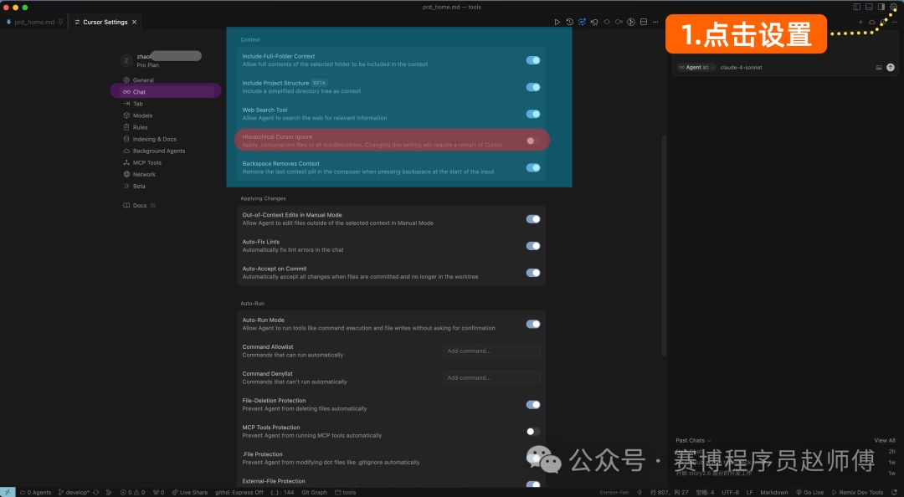This screenshot has height=497, width=904.
Task: Toggle the bottom panel layout icon
Action: [x=869, y=7]
